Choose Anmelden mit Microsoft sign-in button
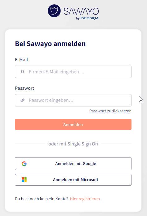 coord(73,180)
